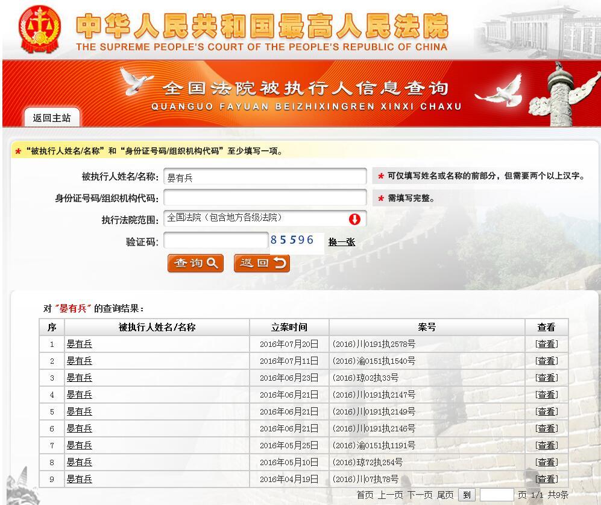Screen dimensions: 601x505
Task: Select date cell 2016年05月10日
Action: 289,462
